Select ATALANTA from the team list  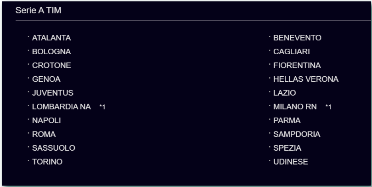tap(51, 38)
